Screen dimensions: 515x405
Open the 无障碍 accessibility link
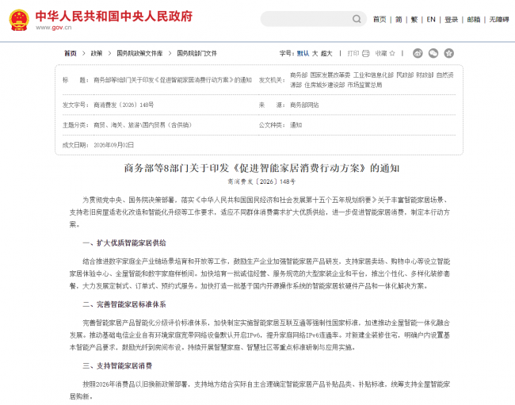(x=499, y=20)
